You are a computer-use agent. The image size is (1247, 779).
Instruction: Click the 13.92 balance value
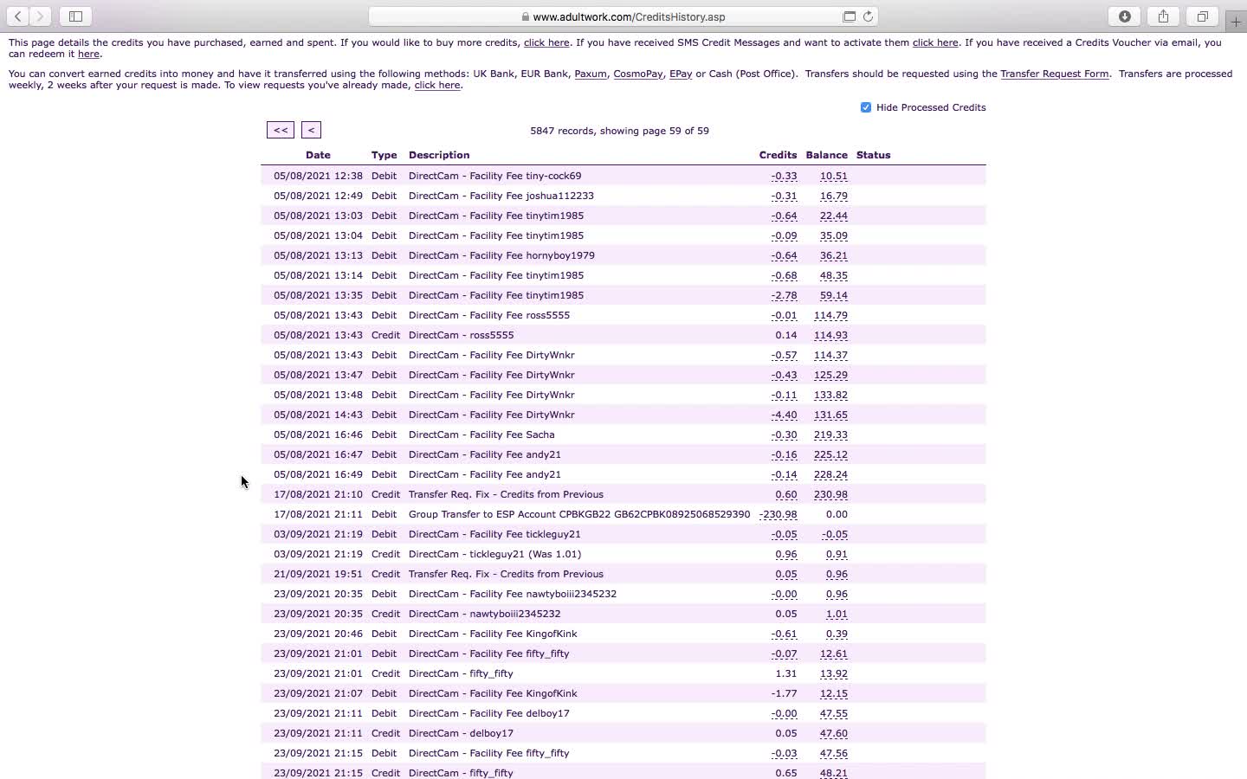833,673
